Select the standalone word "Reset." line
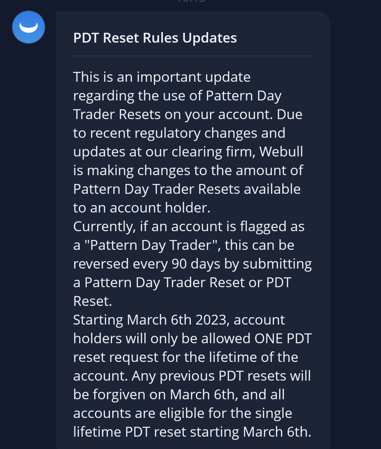This screenshot has height=449, width=381. (92, 301)
